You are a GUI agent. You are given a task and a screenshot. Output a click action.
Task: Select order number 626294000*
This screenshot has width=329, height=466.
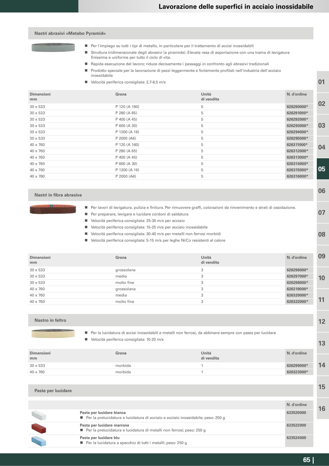tap(297, 132)
